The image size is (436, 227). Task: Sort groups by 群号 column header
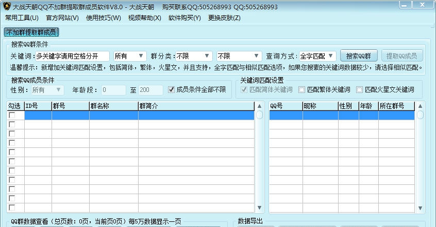(71, 106)
